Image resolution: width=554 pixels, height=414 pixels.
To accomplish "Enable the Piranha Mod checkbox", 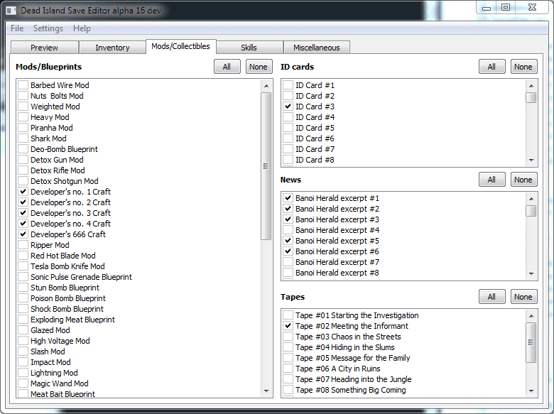I will pyautogui.click(x=23, y=128).
